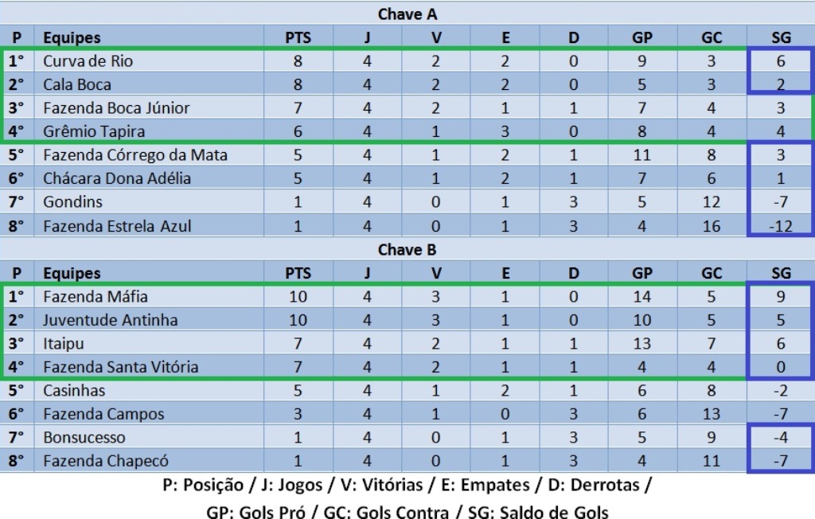Select the Fazenda Córrego da Mata cell
Image resolution: width=815 pixels, height=519 pixels.
[x=135, y=154]
